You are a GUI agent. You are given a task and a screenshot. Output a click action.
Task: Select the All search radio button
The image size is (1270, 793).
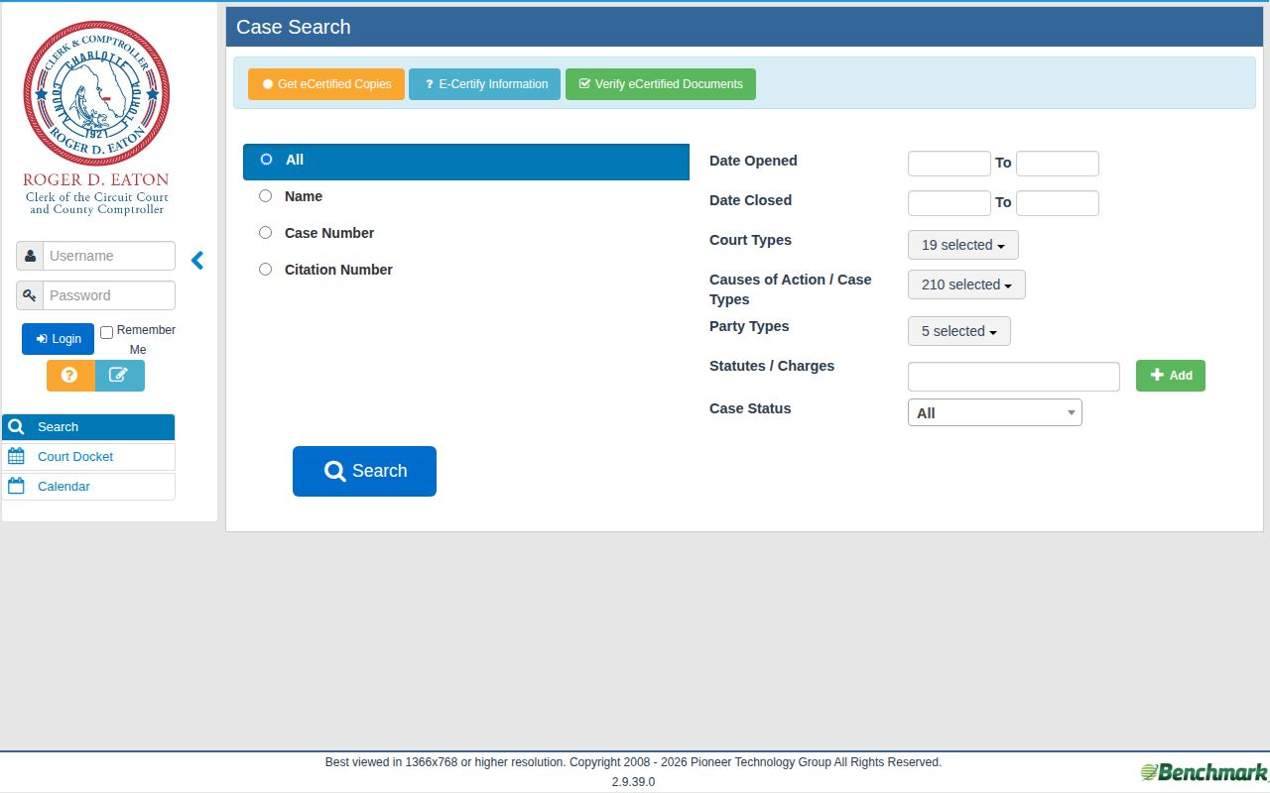[266, 159]
